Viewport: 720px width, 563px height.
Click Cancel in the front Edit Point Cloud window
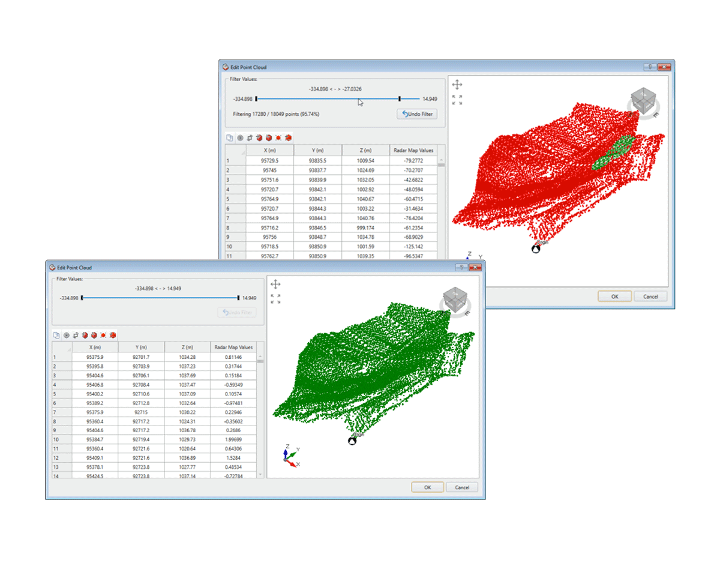click(x=462, y=487)
